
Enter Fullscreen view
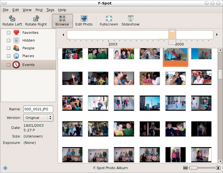pos(109,21)
